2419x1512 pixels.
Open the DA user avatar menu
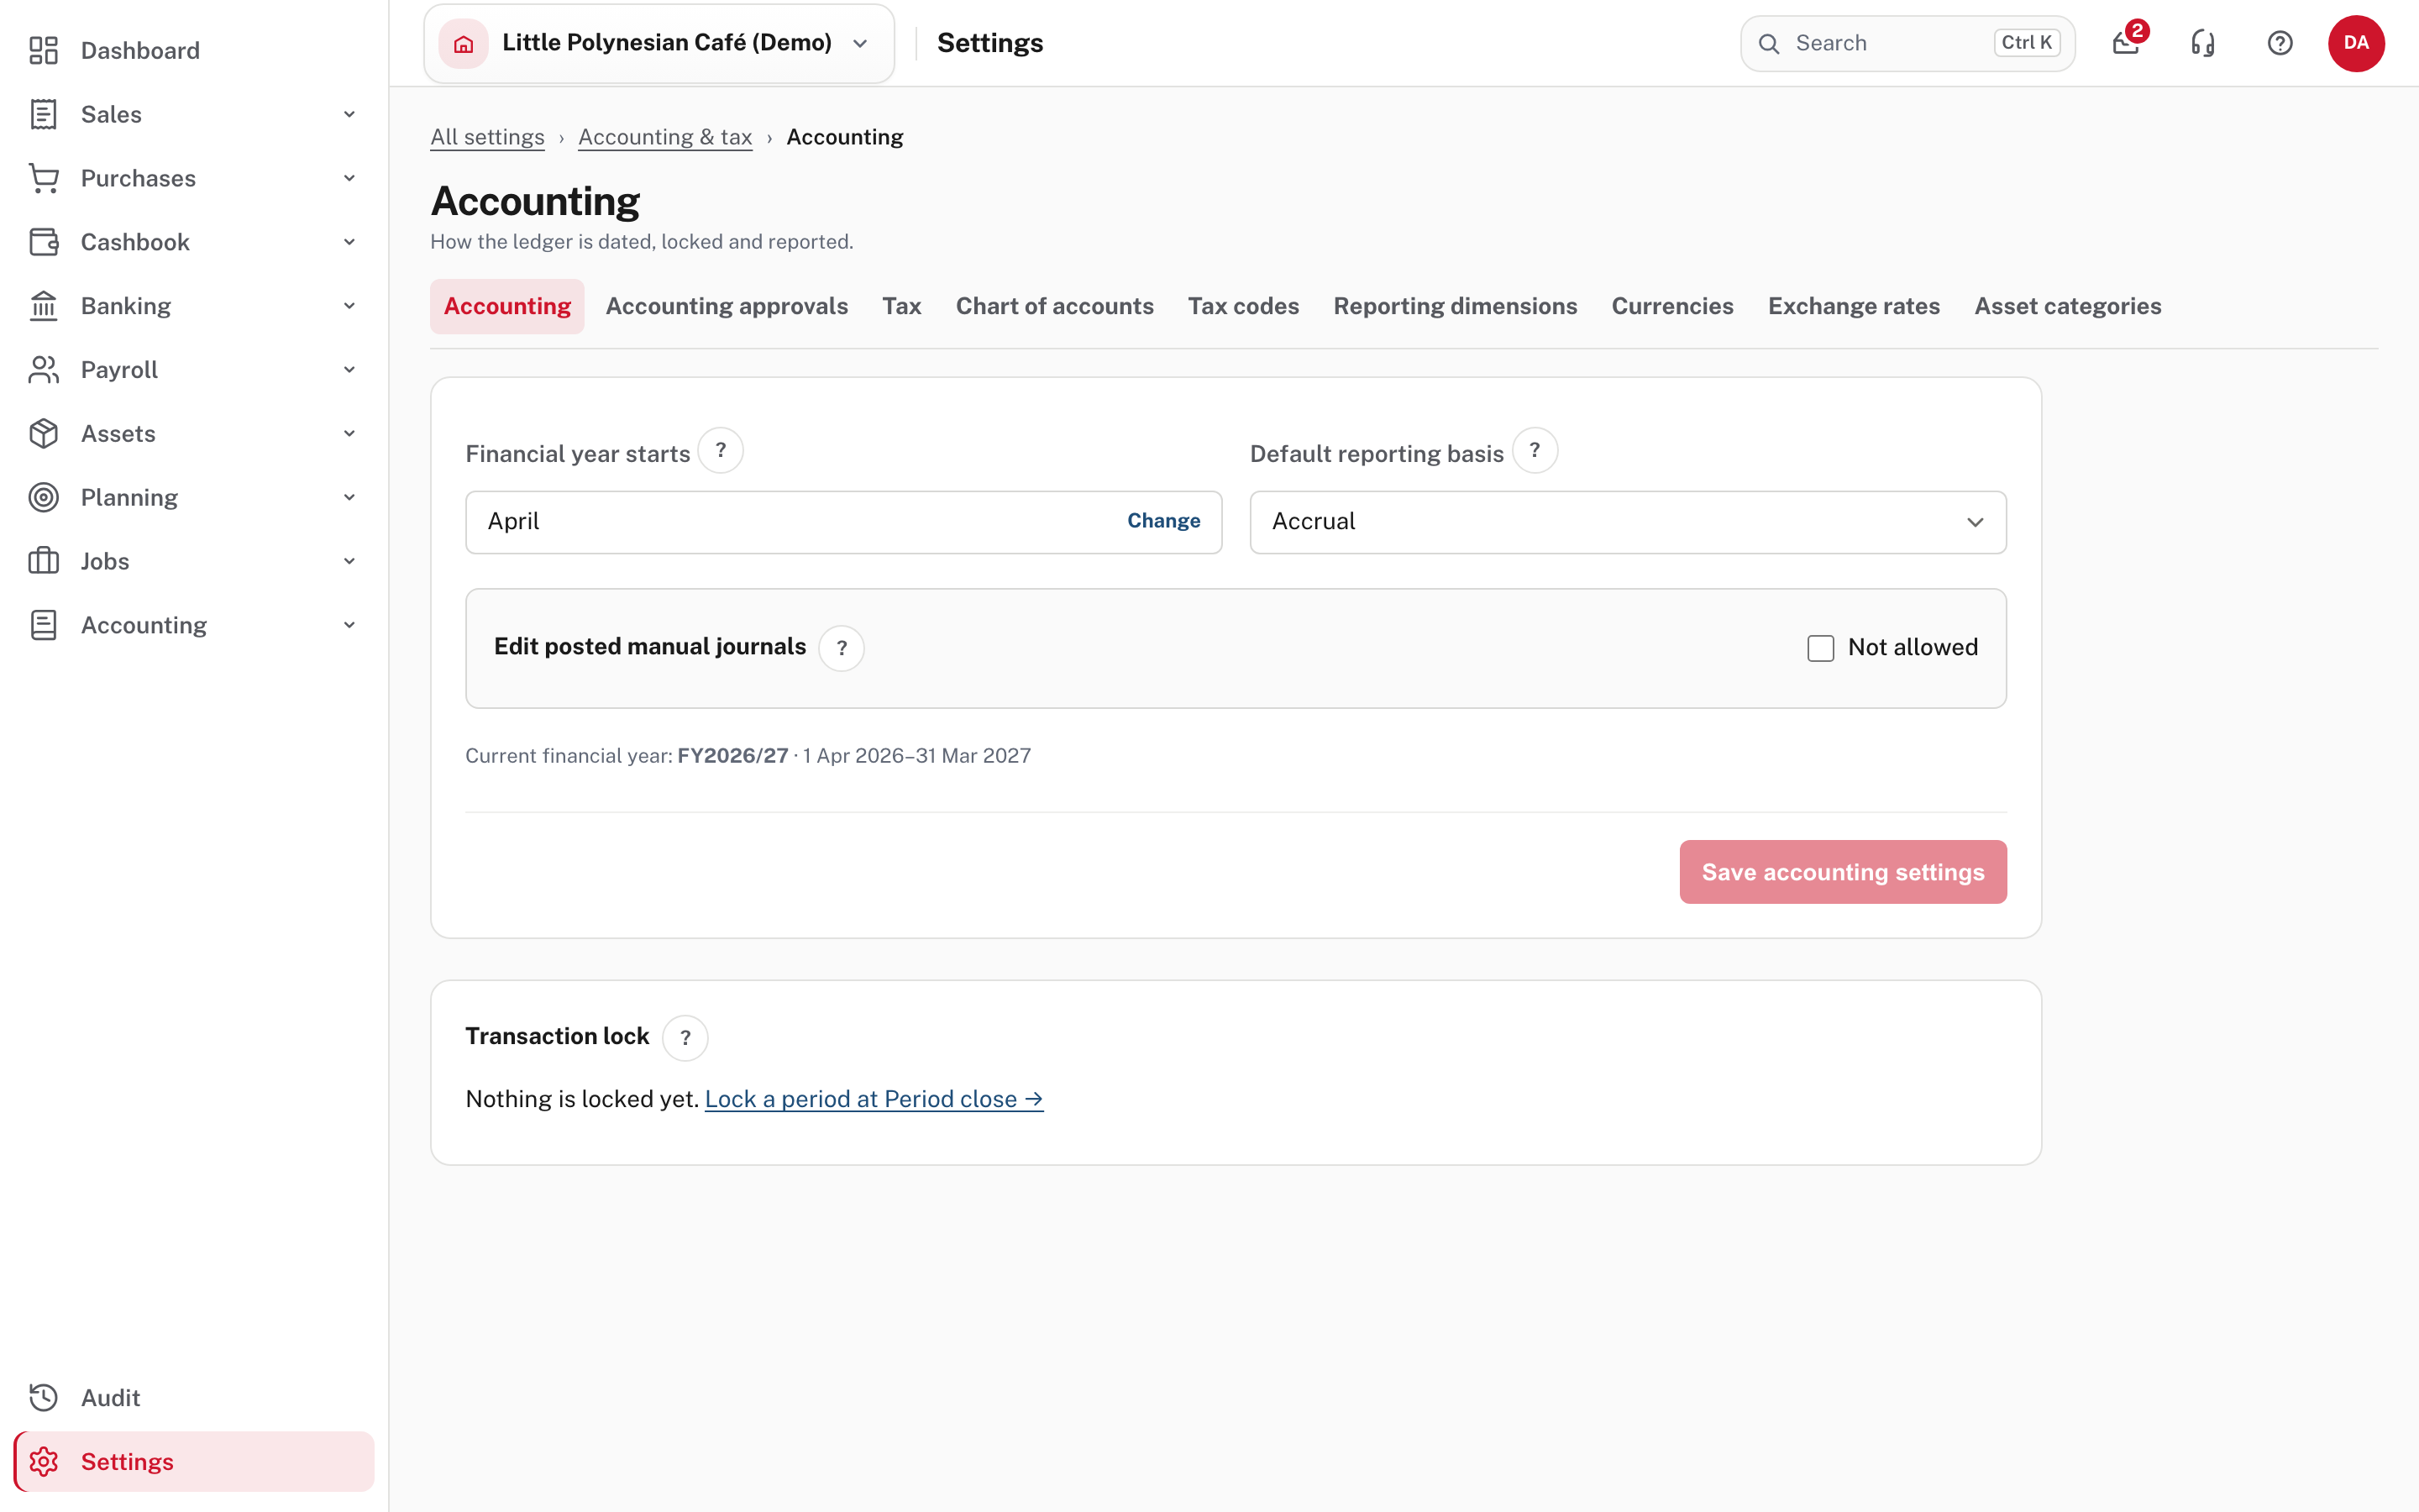2356,43
